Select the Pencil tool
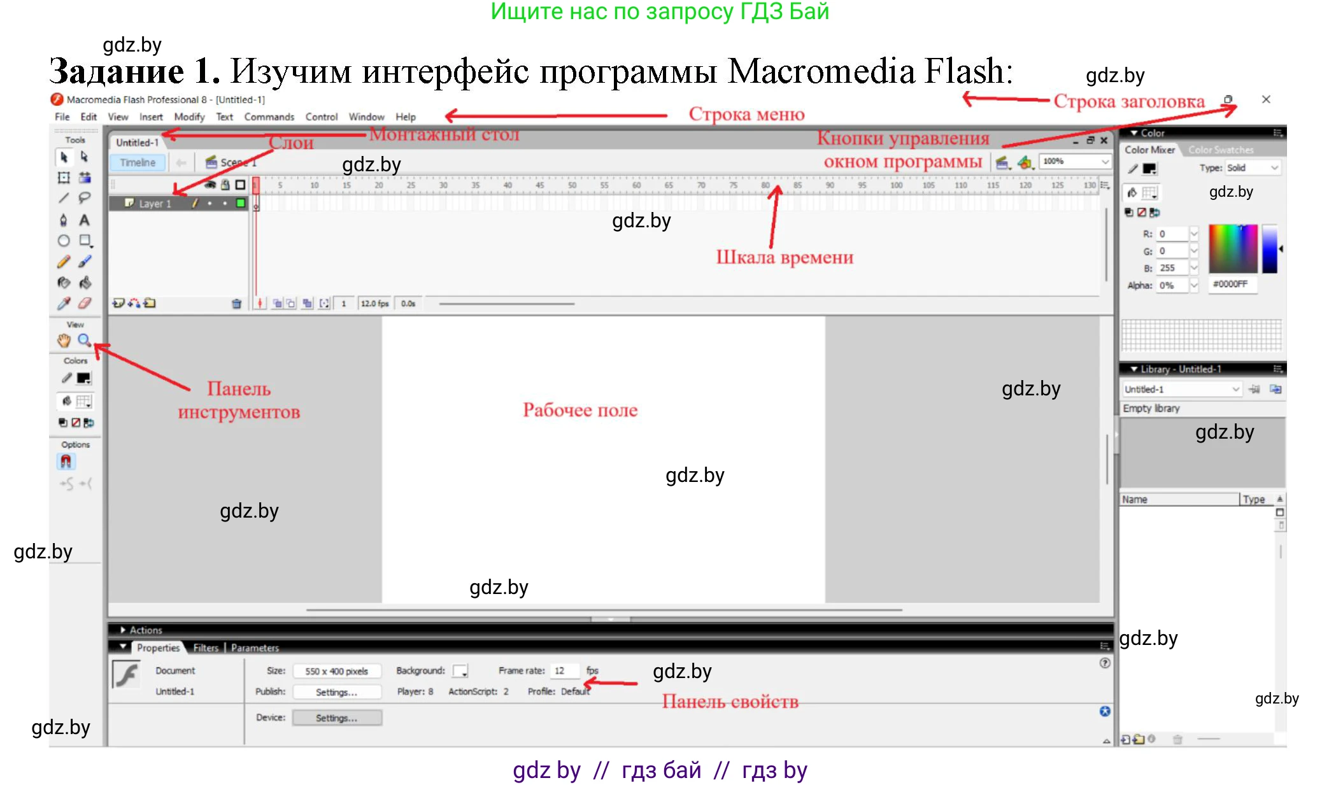 [x=64, y=261]
